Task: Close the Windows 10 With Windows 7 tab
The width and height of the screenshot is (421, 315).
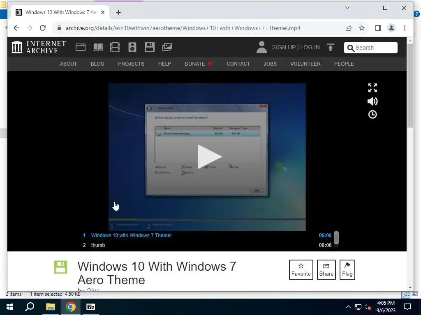Action: point(102,12)
